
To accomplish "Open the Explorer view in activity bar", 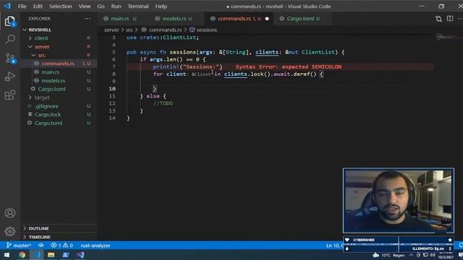I will pyautogui.click(x=9, y=21).
